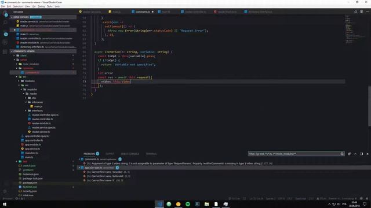371x208 pixels.
Task: Close the bottom Problems panel
Action: (368, 154)
